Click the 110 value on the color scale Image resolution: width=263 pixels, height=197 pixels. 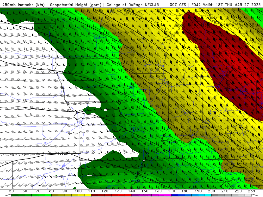click(x=91, y=191)
